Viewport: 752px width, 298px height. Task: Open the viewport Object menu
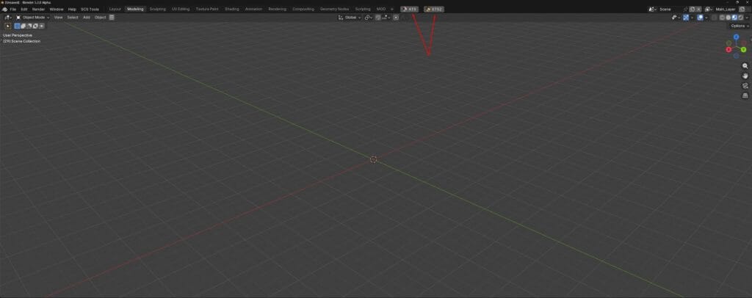coord(100,17)
